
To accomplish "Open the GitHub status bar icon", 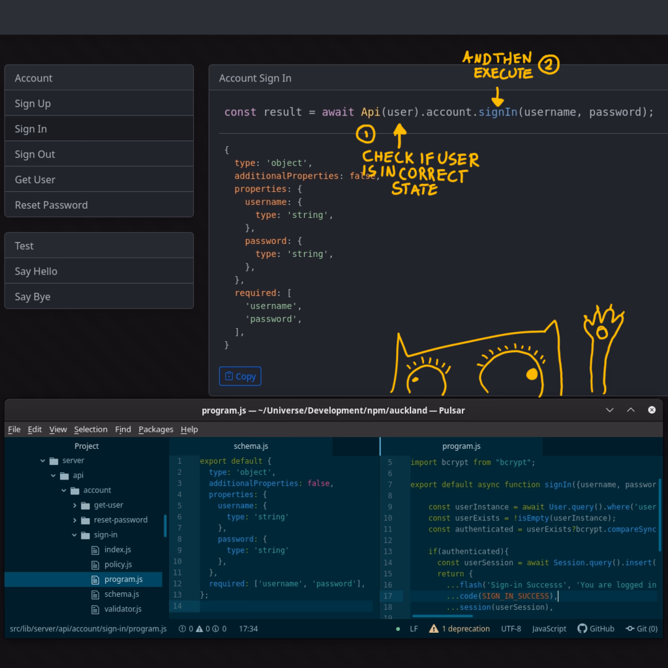I will click(x=582, y=629).
